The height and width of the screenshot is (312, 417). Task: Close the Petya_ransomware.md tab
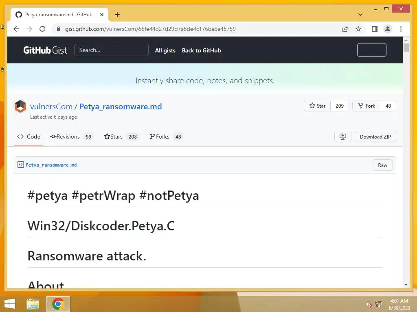(x=101, y=15)
